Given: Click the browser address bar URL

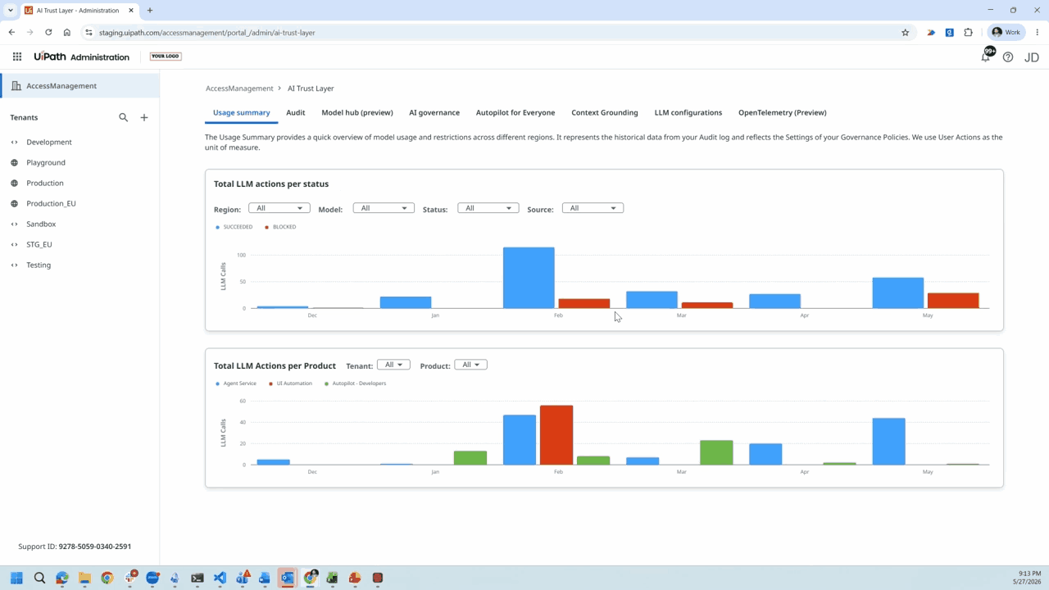Looking at the screenshot, I should click(x=207, y=33).
